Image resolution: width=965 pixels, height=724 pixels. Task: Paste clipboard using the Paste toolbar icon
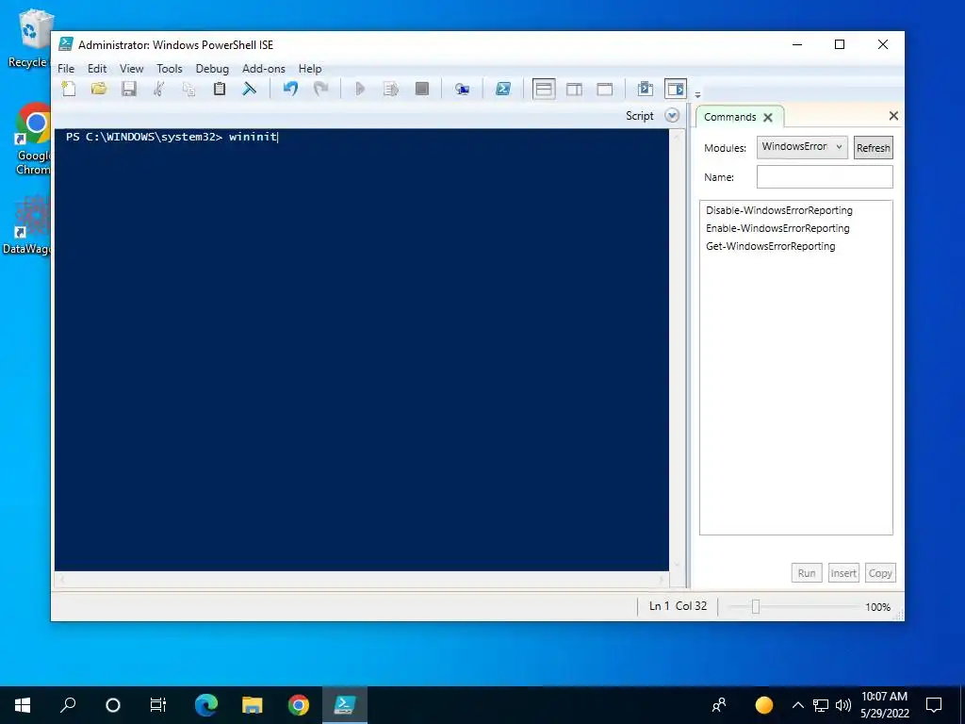point(219,89)
